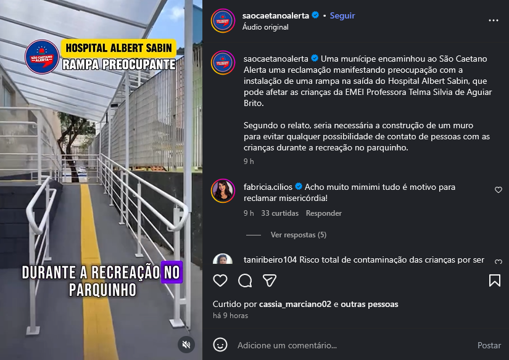
Task: Open three-dot more options menu
Action: pyautogui.click(x=494, y=20)
